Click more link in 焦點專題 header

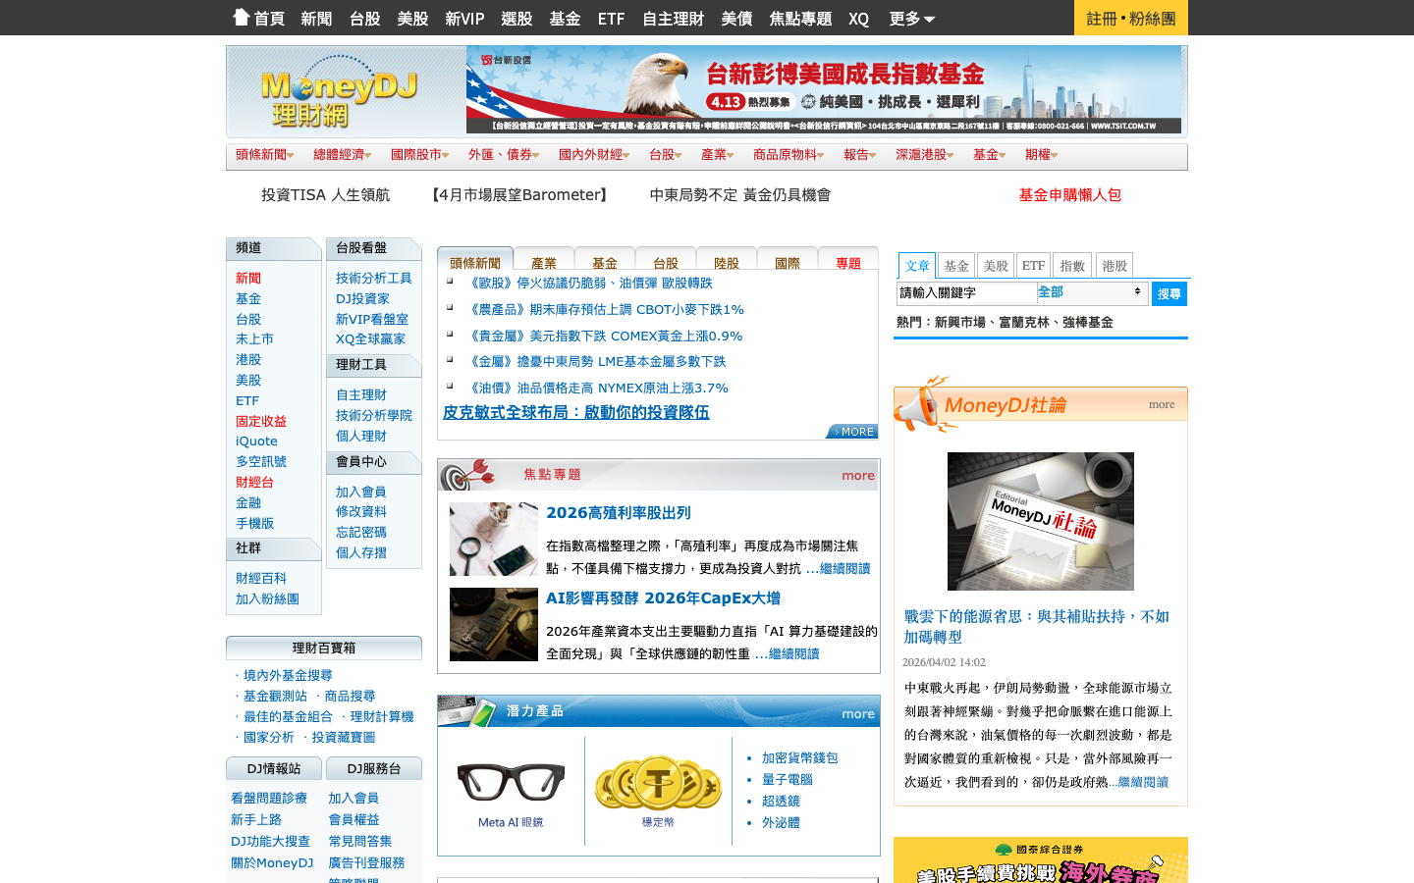858,476
